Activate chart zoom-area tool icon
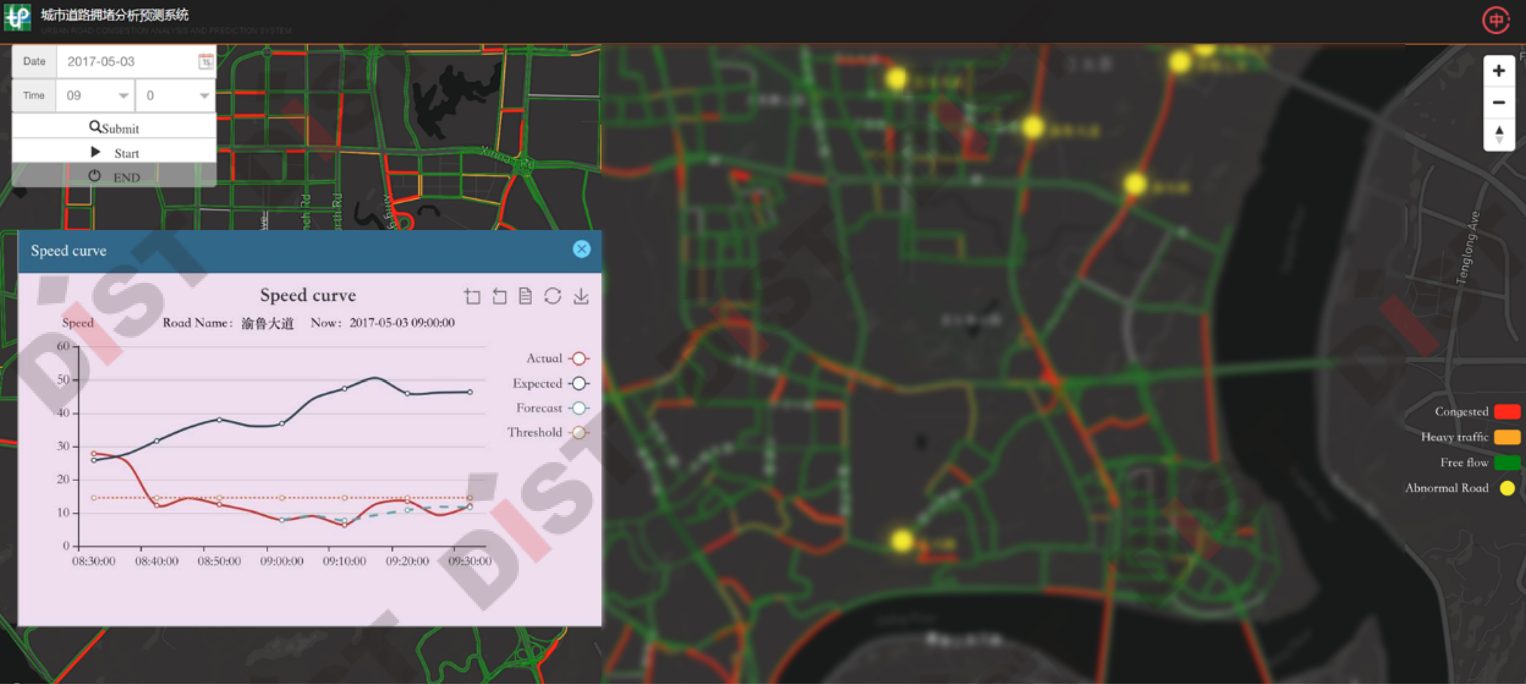Screen dimensions: 1526x684 tap(472, 296)
